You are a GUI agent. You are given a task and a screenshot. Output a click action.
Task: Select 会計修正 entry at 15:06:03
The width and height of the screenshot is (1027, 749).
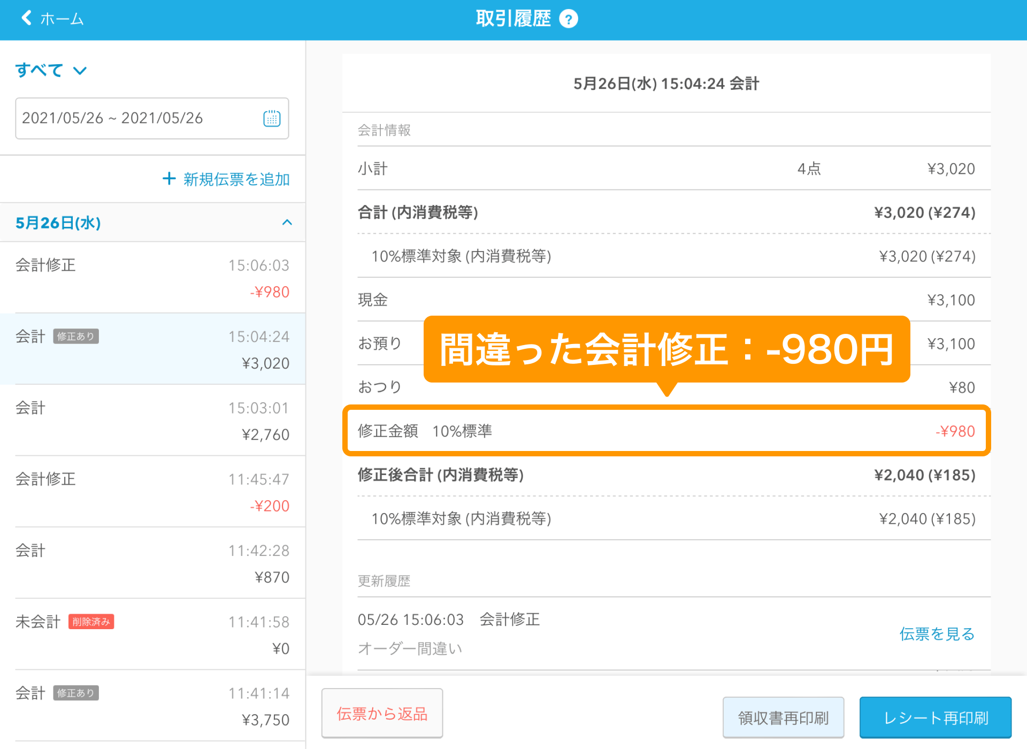point(152,278)
